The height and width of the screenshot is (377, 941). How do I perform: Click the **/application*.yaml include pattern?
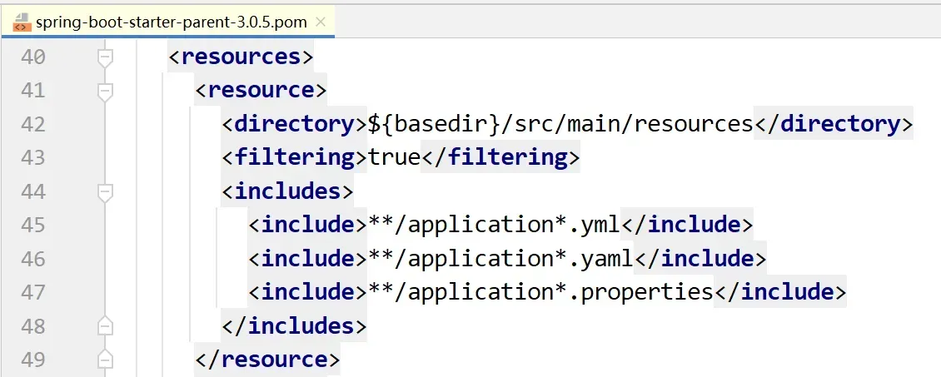tap(501, 259)
